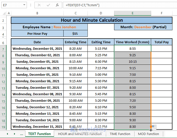The width and height of the screenshot is (177, 138).
Task: Select the Per Hour Pay $15 cell
Action: tap(75, 33)
